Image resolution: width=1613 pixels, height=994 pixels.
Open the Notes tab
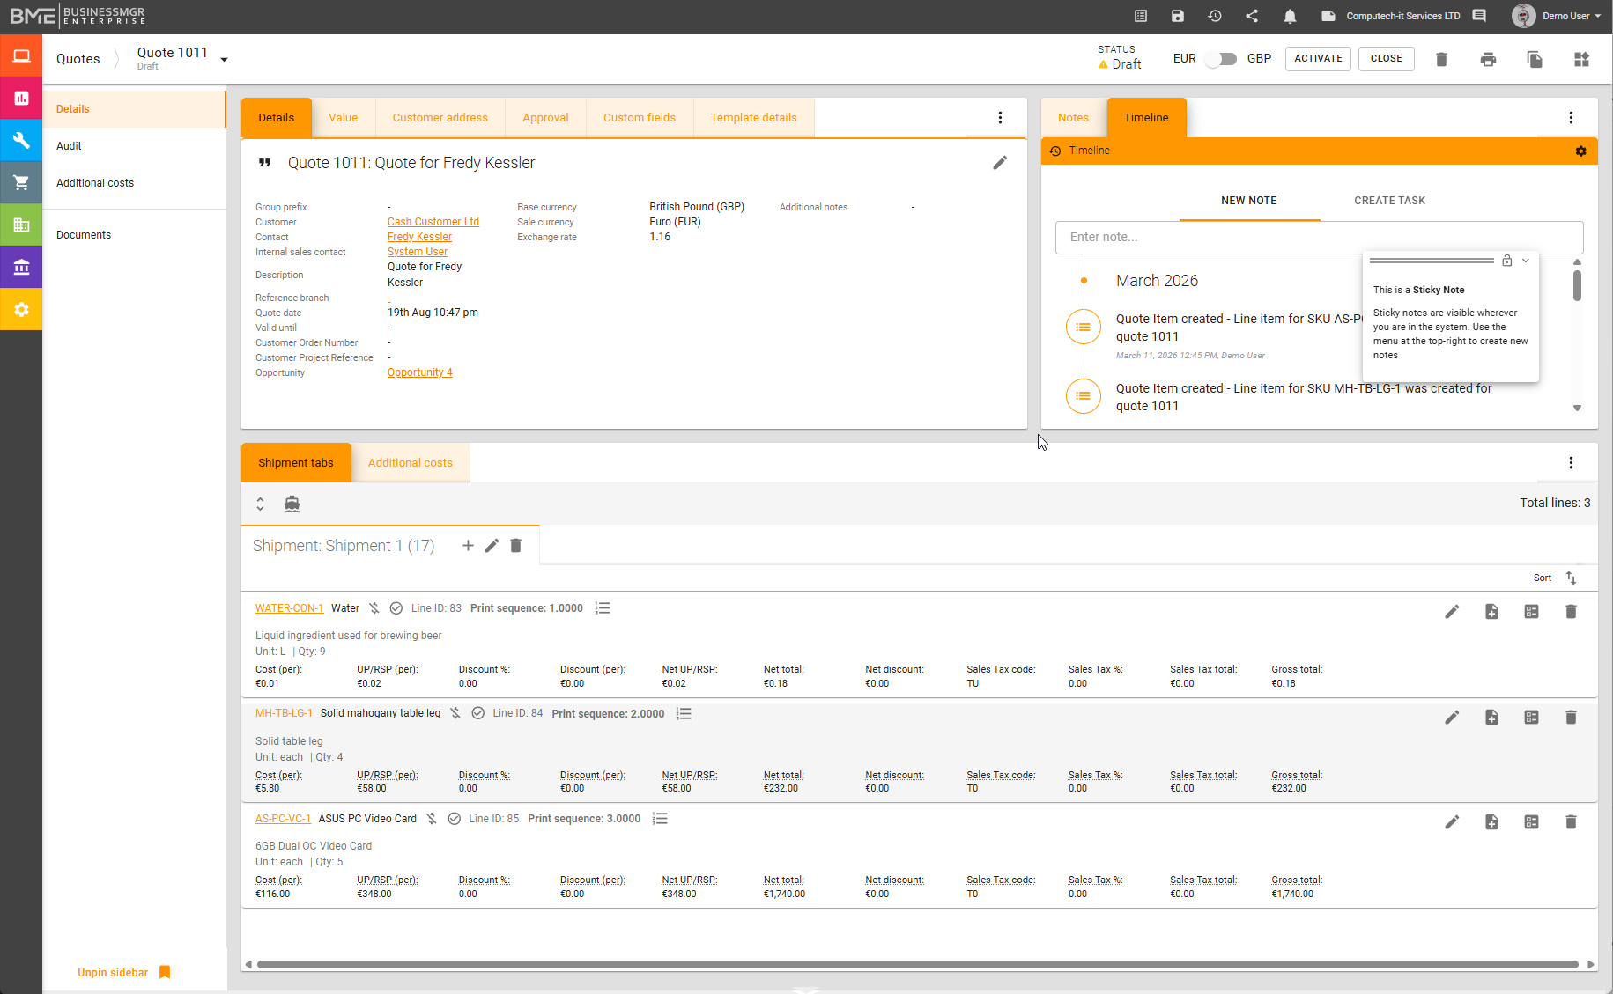(1073, 118)
